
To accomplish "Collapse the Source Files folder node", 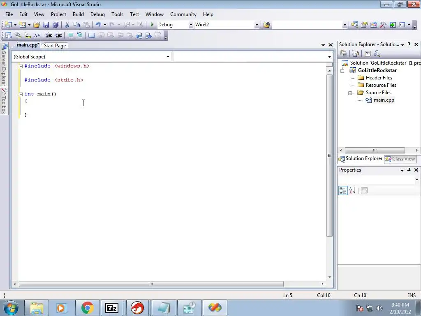I will pyautogui.click(x=350, y=93).
